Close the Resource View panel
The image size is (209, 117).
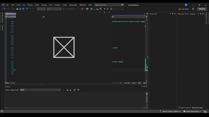[x=203, y=14]
